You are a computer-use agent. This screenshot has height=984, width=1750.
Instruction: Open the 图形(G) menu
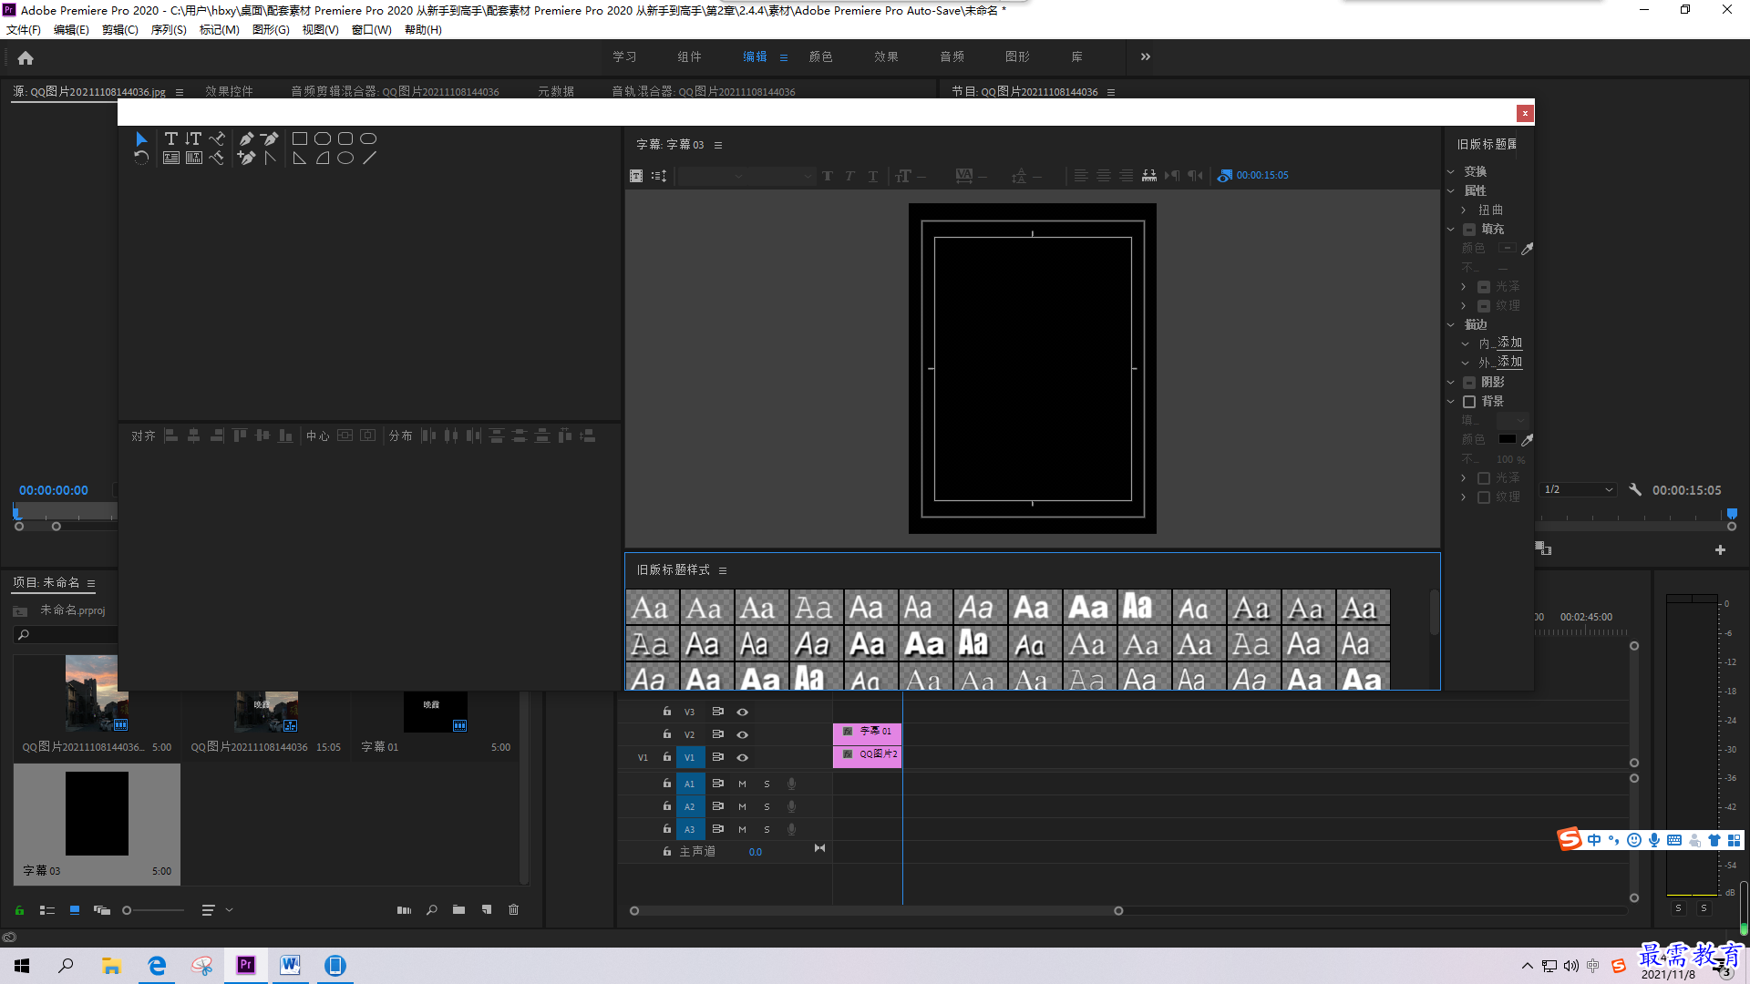point(271,30)
